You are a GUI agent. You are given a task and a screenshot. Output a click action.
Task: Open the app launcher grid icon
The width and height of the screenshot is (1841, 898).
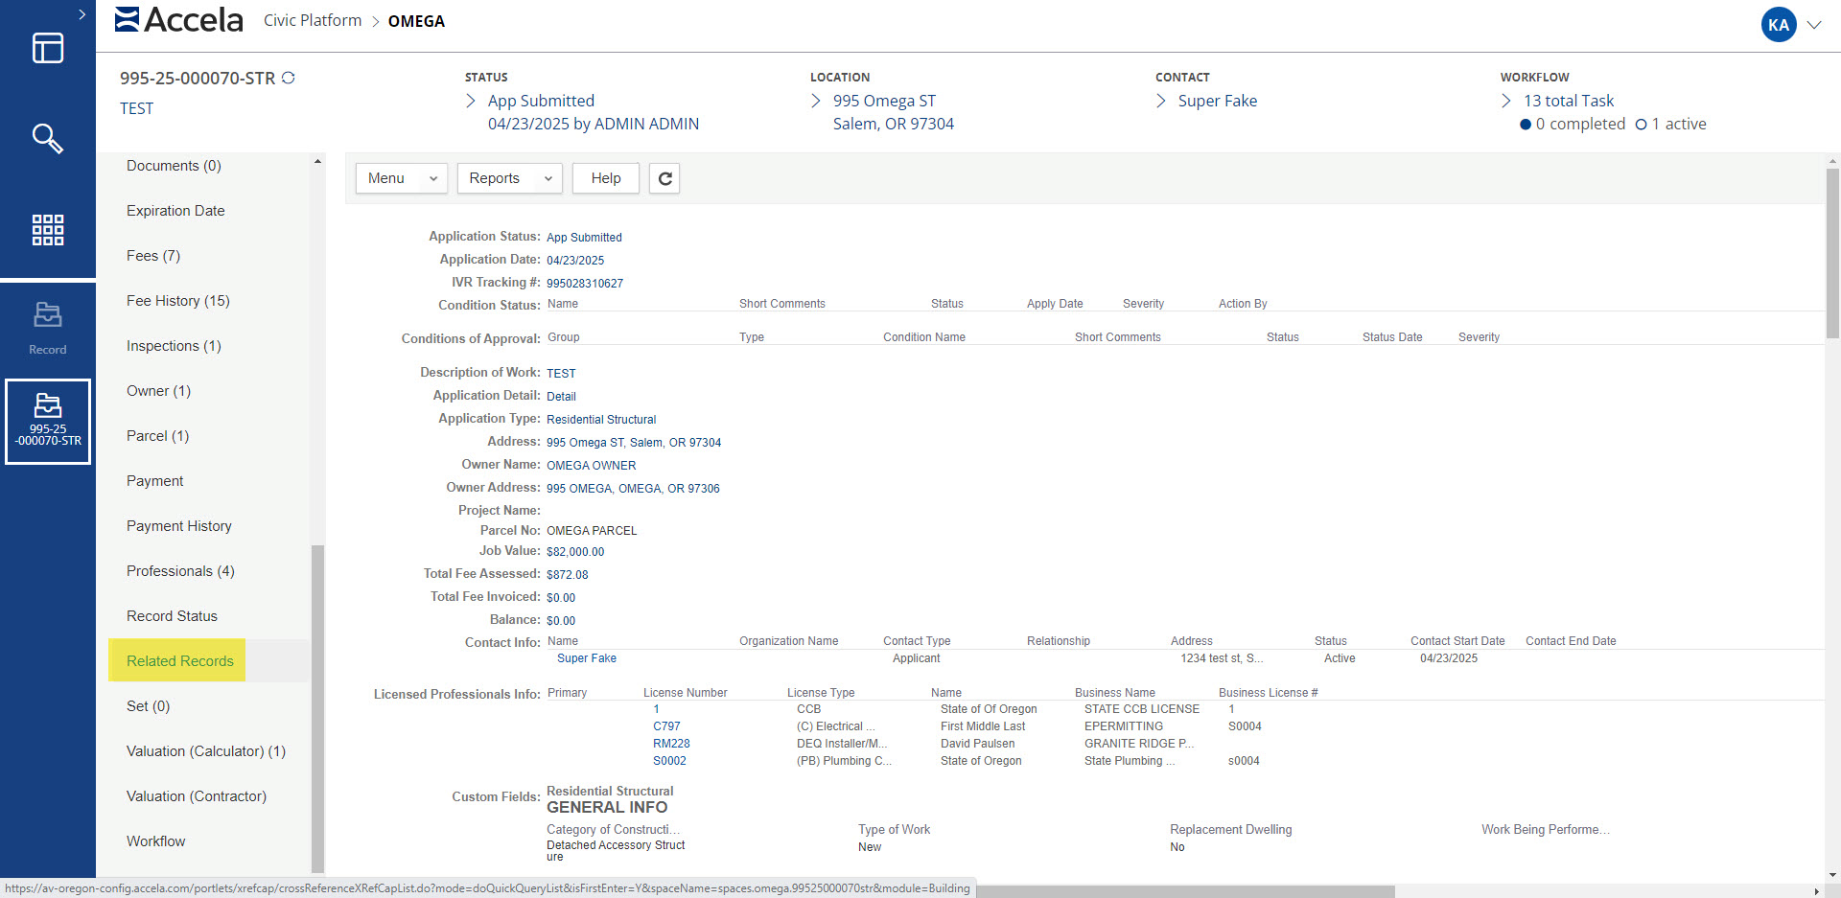coord(47,230)
